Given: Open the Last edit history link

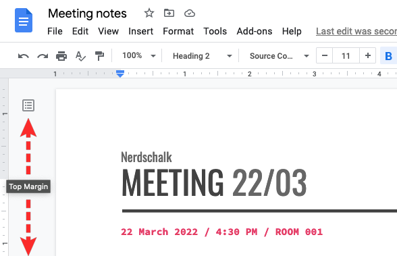Looking at the screenshot, I should [356, 31].
